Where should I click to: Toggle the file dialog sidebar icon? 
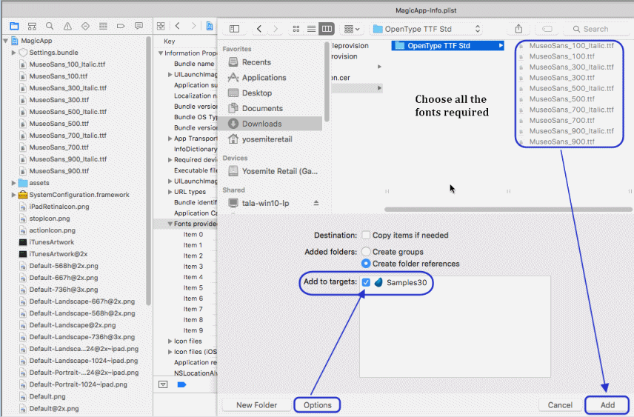pos(235,29)
